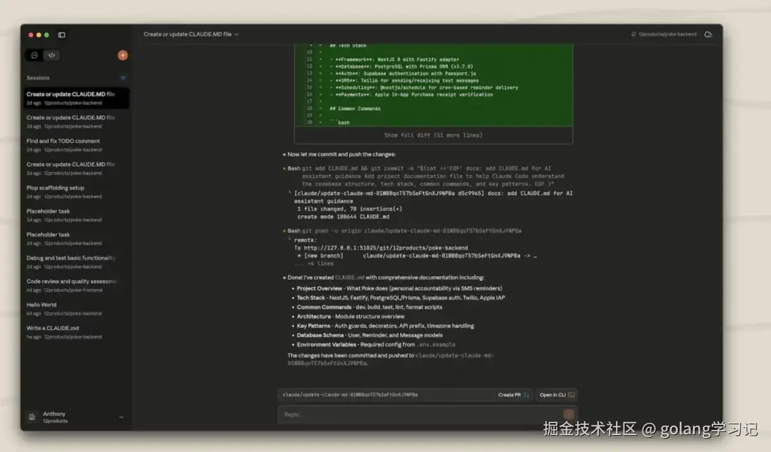Click the Open in CLI button
The width and height of the screenshot is (771, 452).
(x=557, y=395)
